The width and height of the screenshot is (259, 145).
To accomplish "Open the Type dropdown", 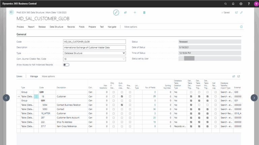I will (x=94, y=53).
